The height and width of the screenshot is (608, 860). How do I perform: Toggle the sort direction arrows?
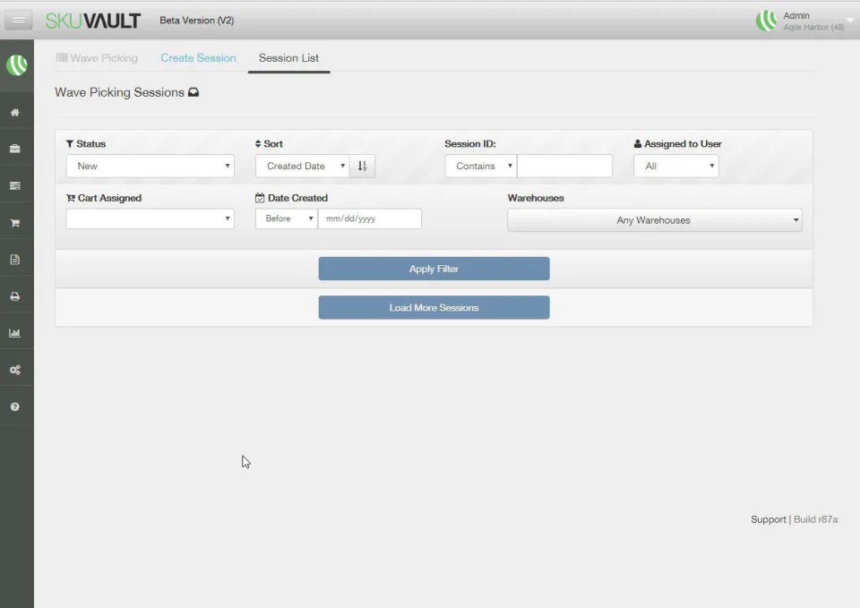[x=363, y=165]
